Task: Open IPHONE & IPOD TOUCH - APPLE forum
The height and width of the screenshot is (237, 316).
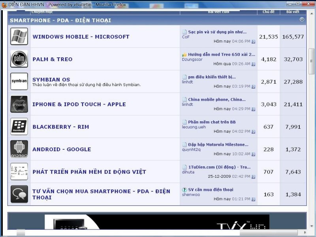Action: click(x=79, y=104)
